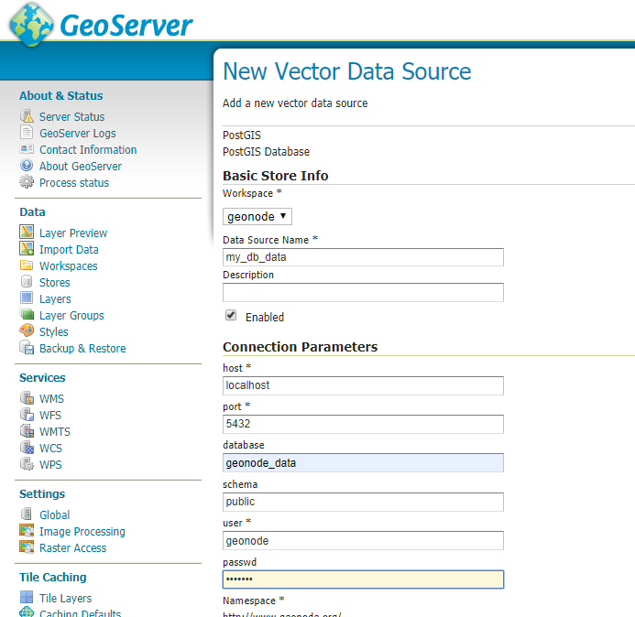Click the passwd password field
The image size is (635, 617).
[x=363, y=579]
